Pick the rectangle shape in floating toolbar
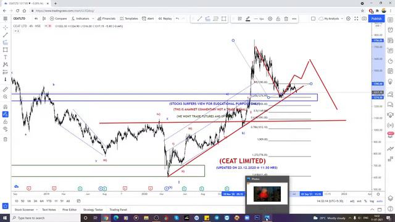Viewport: 395px width, 222px height. (x=223, y=19)
